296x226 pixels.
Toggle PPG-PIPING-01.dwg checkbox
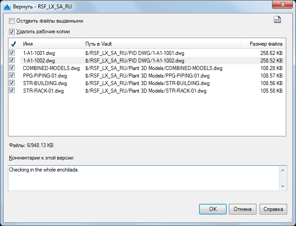pyautogui.click(x=12, y=75)
